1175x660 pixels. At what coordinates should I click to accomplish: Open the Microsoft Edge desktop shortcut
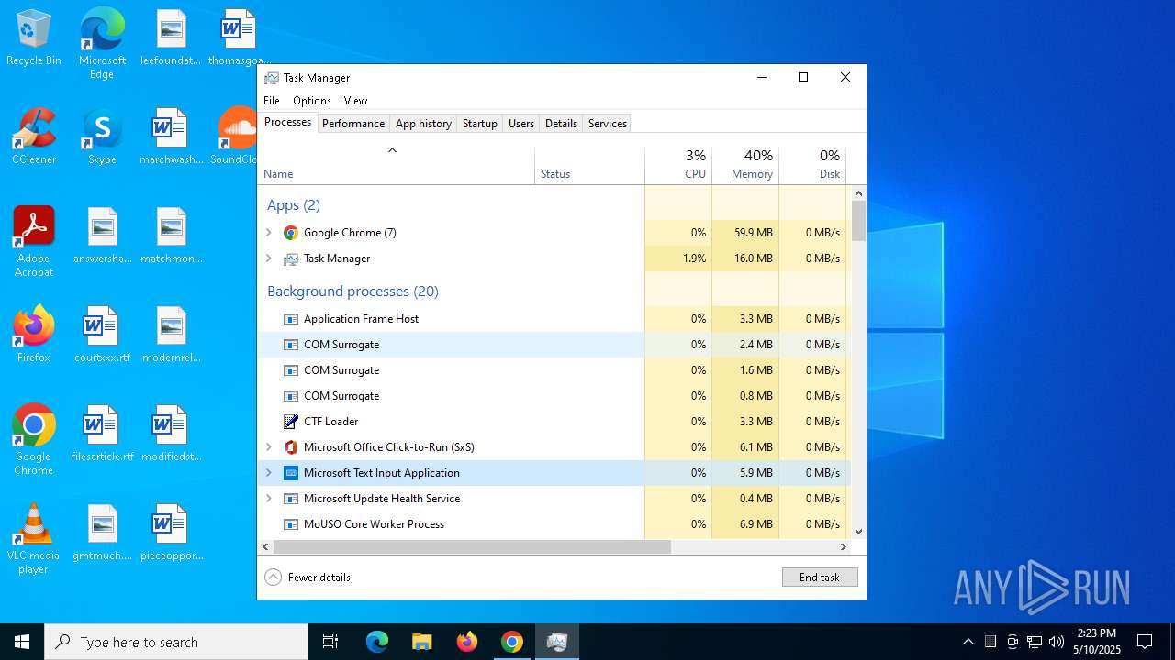pyautogui.click(x=102, y=43)
